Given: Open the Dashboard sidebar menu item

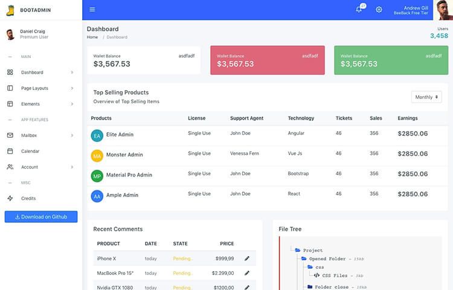Looking at the screenshot, I should click(41, 72).
